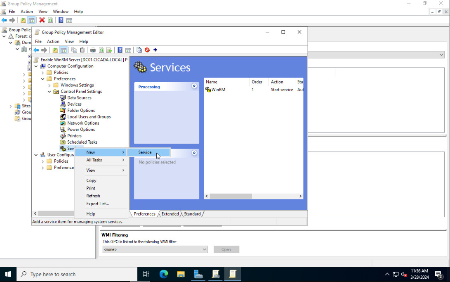Click the red Disable item icon in toolbar
Viewport: 450px width, 282px height.
(147, 50)
